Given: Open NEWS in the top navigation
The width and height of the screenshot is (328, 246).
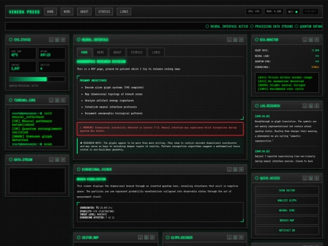Looking at the screenshot, I should (67, 12).
